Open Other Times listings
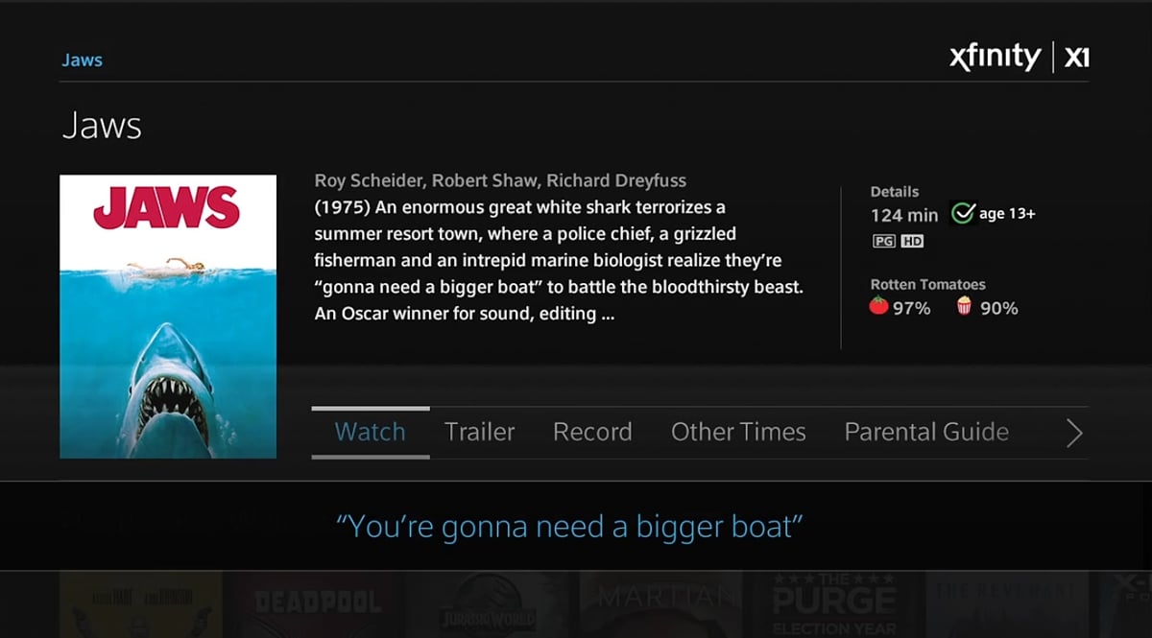 738,432
